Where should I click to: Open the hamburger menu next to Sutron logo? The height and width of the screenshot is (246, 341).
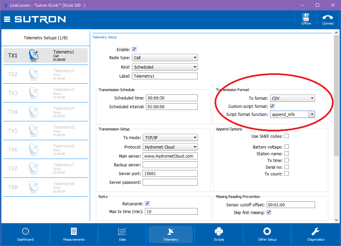click(7, 19)
